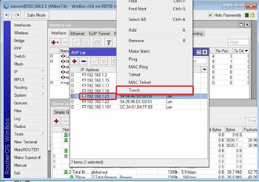Click red plus add icon in Queue List
The image size is (259, 182).
pos(56,121)
